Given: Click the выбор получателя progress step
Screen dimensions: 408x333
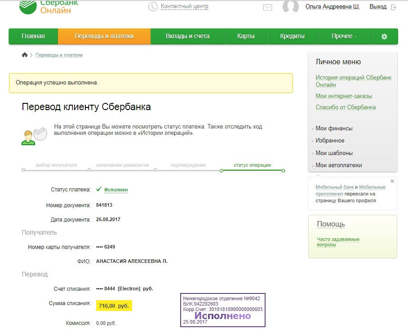Looking at the screenshot, I should point(56,165).
